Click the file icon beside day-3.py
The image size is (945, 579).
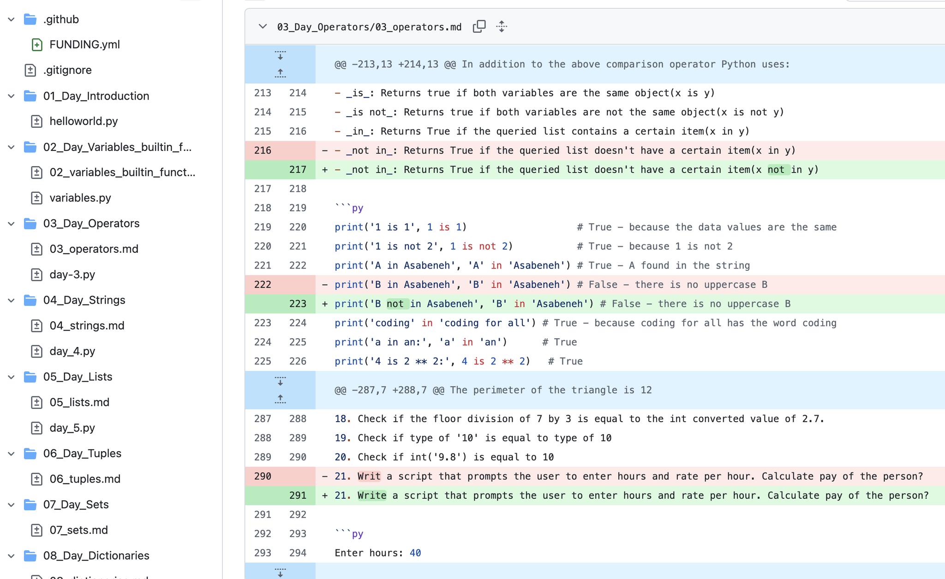pos(37,275)
